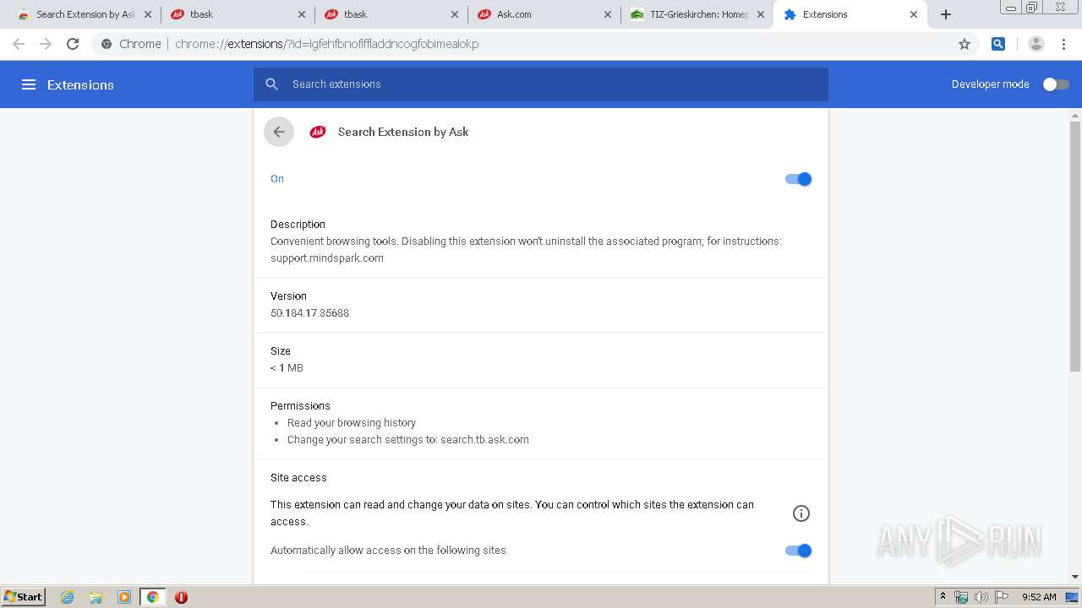
Task: Click the page vertical scrollbar thumb
Action: [x=1075, y=247]
